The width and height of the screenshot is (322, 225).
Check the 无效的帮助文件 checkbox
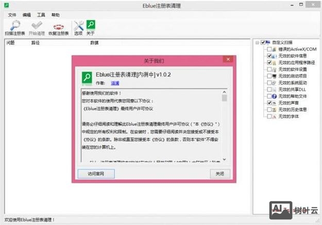click(x=269, y=96)
